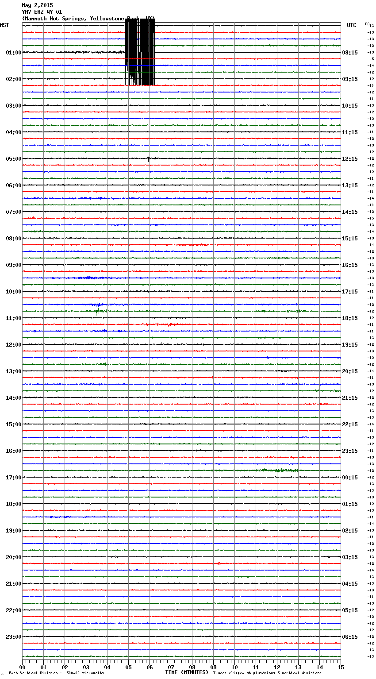This screenshot has width=376, height=679.
Task: Select the station code YMV EHZ WY 01
Action: pos(42,12)
